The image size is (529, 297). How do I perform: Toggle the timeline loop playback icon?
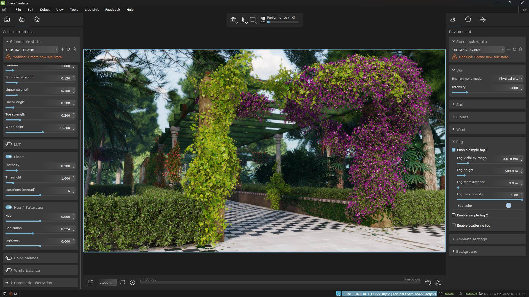[122, 283]
